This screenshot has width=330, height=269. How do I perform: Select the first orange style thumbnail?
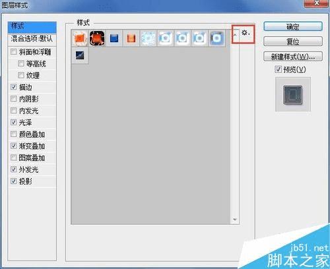click(x=80, y=38)
